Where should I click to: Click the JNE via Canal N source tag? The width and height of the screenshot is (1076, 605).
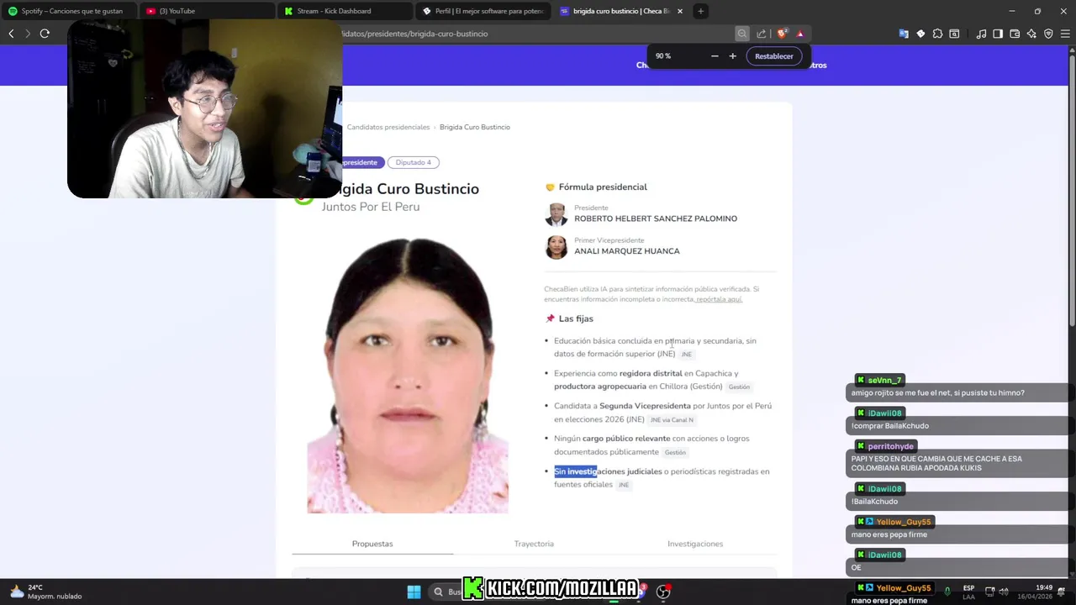pyautogui.click(x=672, y=420)
